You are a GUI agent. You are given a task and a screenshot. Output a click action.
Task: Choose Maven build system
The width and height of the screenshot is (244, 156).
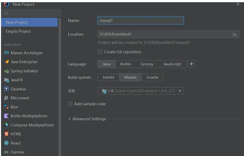(130, 77)
